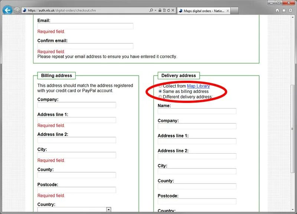Click the Required field message under Email

[x=51, y=31]
